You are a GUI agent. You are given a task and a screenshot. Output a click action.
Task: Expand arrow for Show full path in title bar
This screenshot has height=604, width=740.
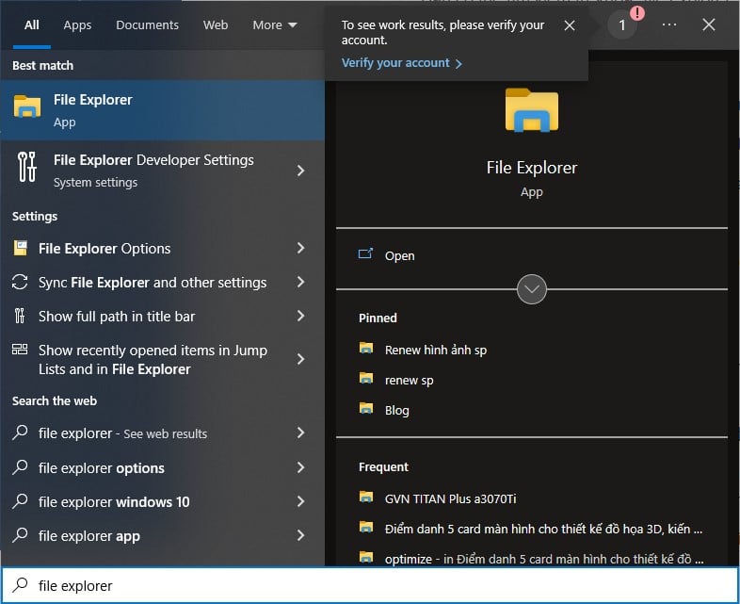pyautogui.click(x=300, y=316)
